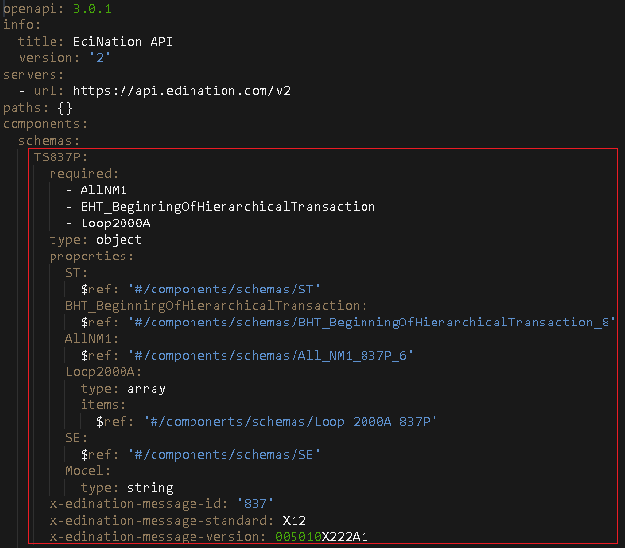
Task: Click the BHT_BeginningOfHierarchicalTransaction_8 reference
Action: click(x=371, y=322)
